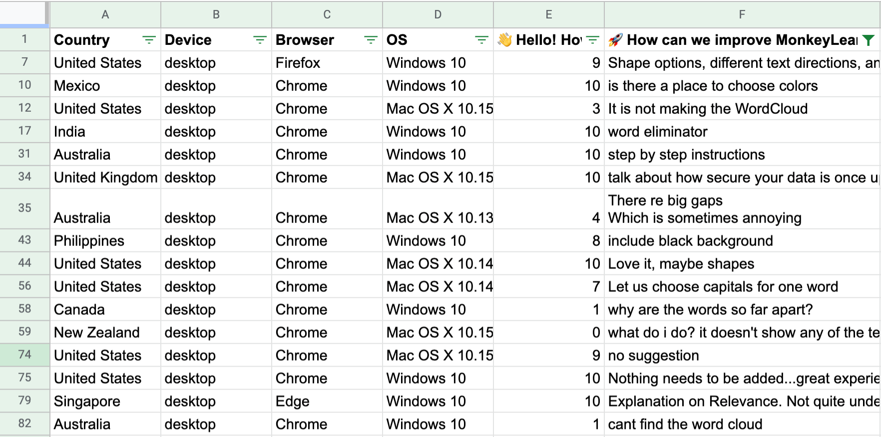Image resolution: width=881 pixels, height=437 pixels.
Task: Select column C header
Action: tap(327, 14)
